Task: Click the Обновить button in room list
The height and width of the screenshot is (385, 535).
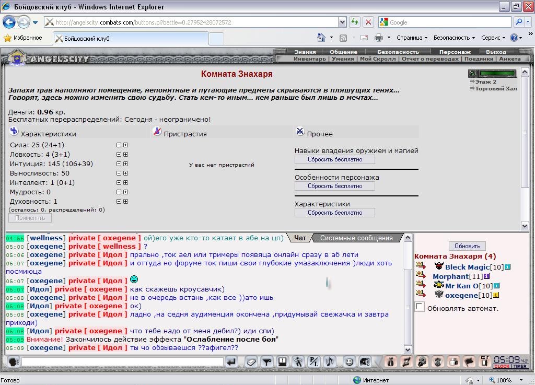Action: [467, 246]
